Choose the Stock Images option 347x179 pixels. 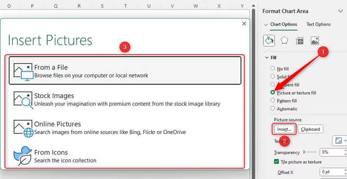pos(125,100)
